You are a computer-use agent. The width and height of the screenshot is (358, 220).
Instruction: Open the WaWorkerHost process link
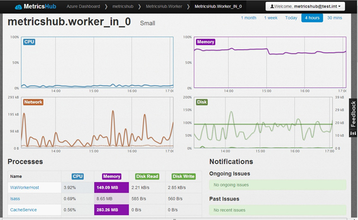(x=25, y=188)
